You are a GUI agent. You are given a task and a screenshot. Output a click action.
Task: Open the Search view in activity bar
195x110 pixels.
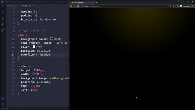point(3,12)
